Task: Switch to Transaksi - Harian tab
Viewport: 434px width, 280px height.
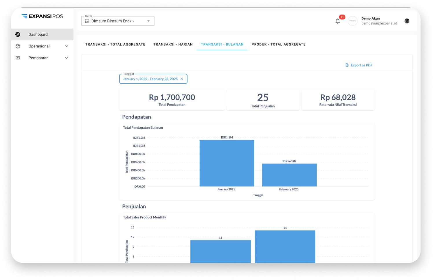Action: tap(173, 44)
